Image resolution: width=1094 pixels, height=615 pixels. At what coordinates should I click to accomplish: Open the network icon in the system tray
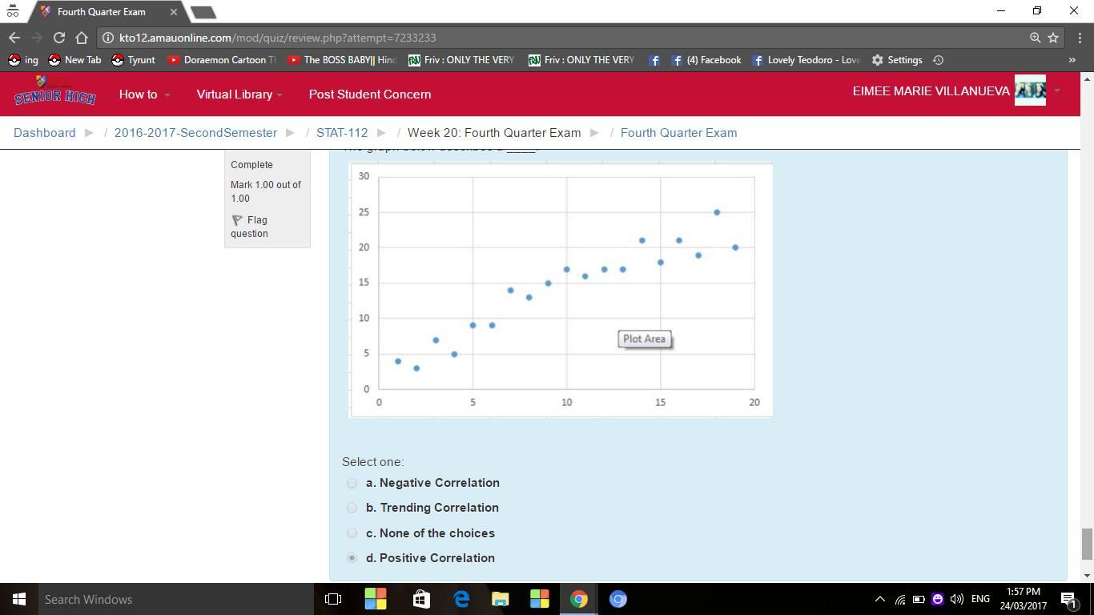(900, 599)
